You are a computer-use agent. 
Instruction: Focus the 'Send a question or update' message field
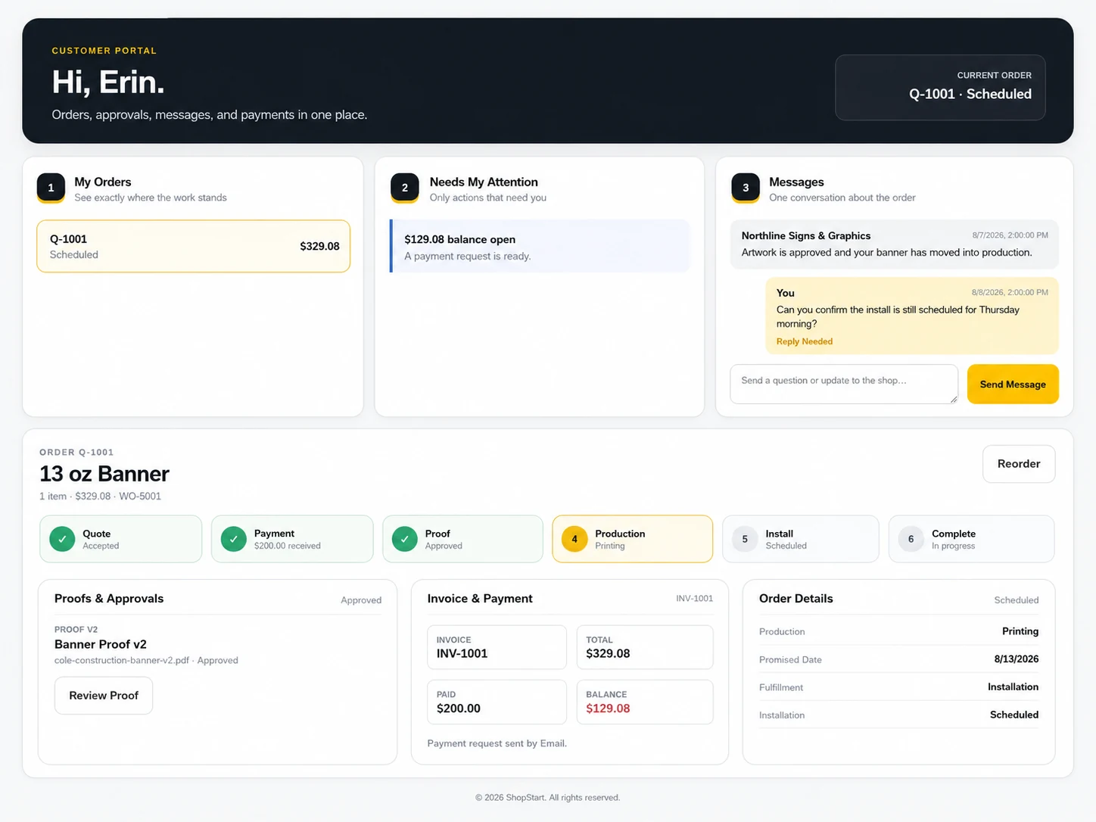click(x=844, y=385)
